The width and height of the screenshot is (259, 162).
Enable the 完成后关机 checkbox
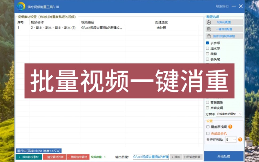tap(208, 133)
